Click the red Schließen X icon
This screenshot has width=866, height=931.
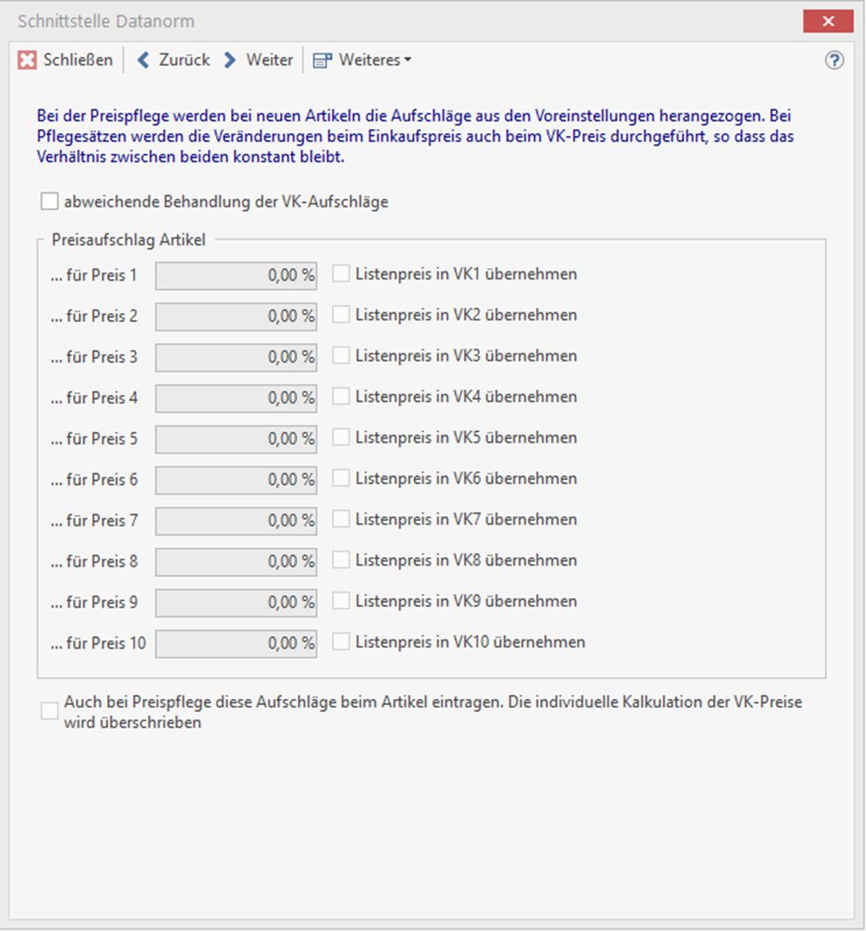point(28,60)
